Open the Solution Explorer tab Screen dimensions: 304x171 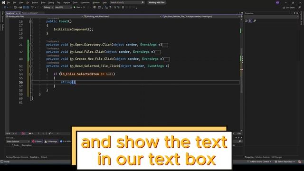coord(262,157)
